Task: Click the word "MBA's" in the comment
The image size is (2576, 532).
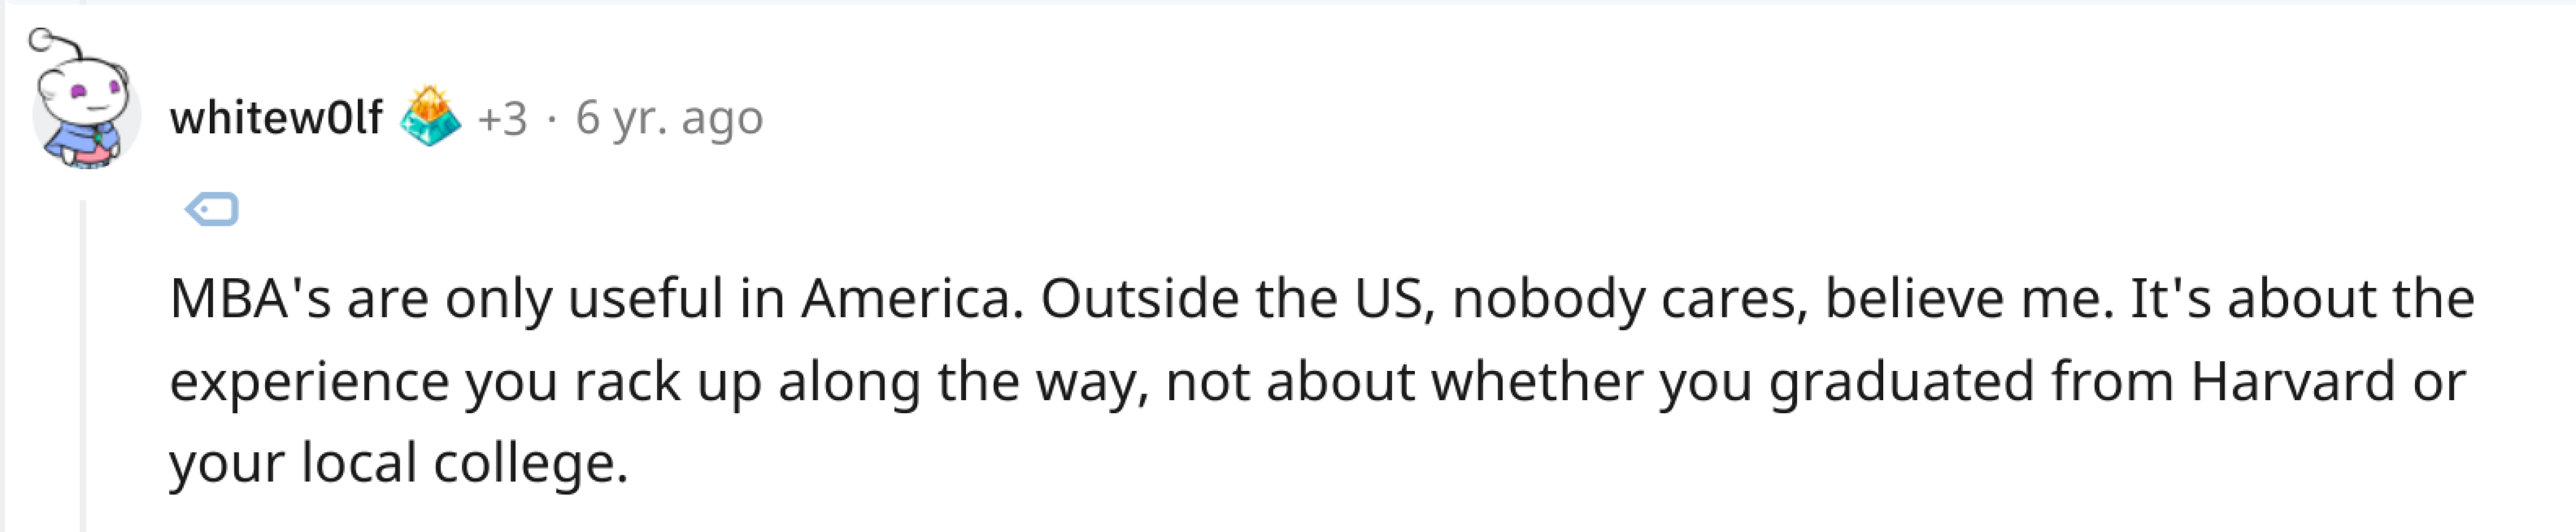Action: pos(250,298)
